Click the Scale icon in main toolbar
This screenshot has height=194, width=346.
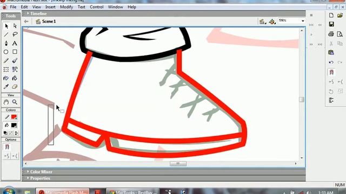(340, 91)
